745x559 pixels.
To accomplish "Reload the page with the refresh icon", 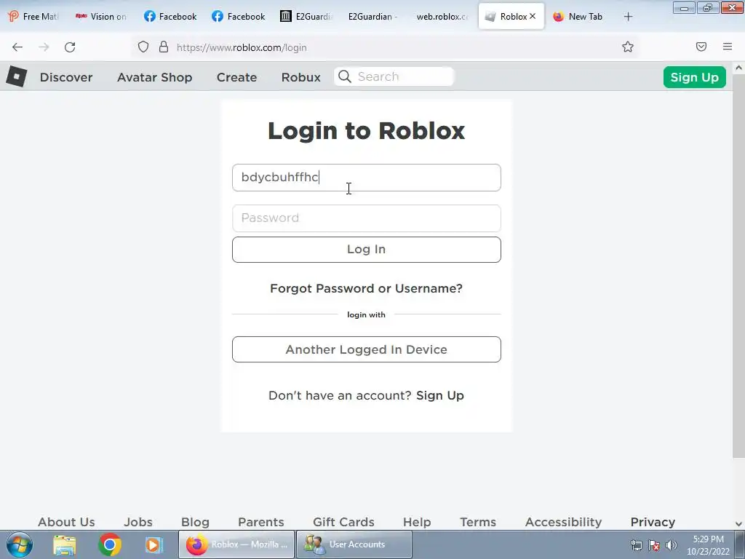I will 70,47.
